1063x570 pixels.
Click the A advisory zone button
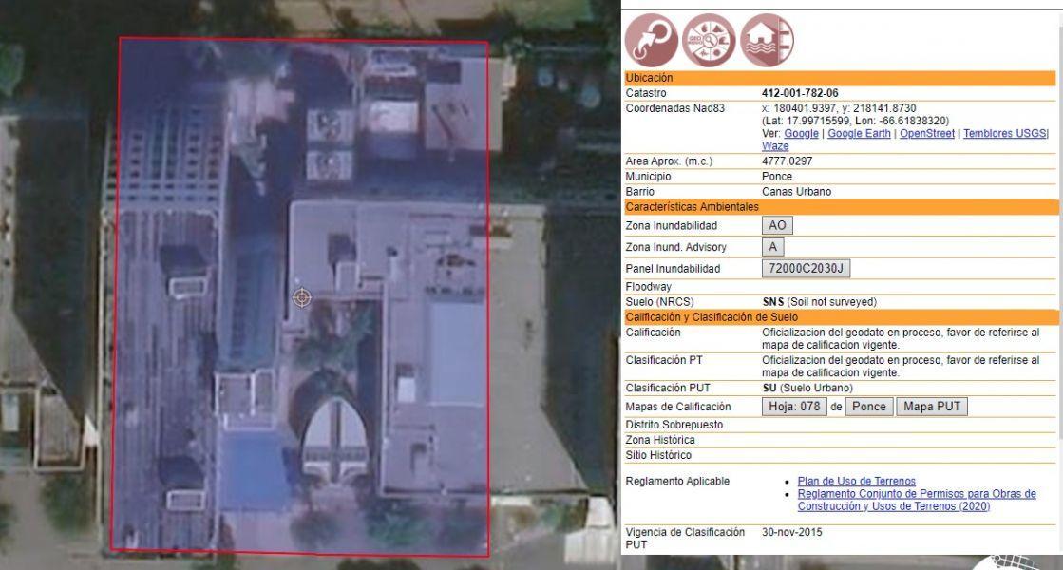point(773,247)
